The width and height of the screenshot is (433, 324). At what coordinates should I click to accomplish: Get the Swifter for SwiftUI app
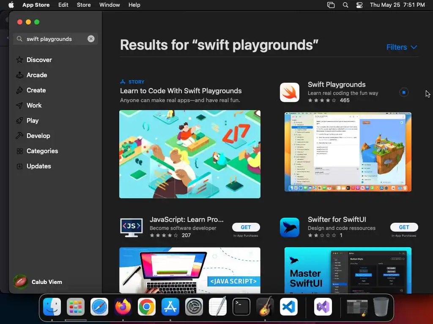pos(404,227)
